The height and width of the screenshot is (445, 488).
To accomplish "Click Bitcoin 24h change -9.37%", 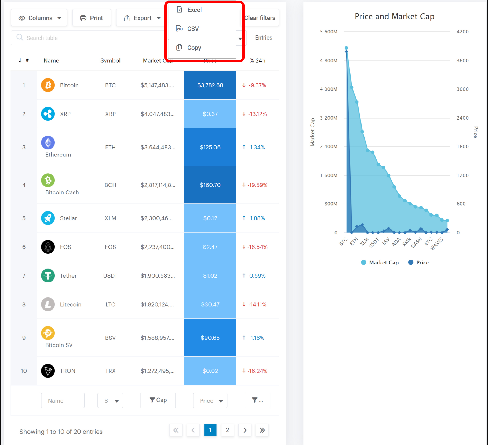I will 254,85.
